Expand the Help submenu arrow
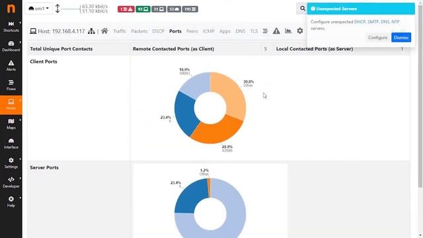This screenshot has width=423, height=238. [x=20, y=198]
